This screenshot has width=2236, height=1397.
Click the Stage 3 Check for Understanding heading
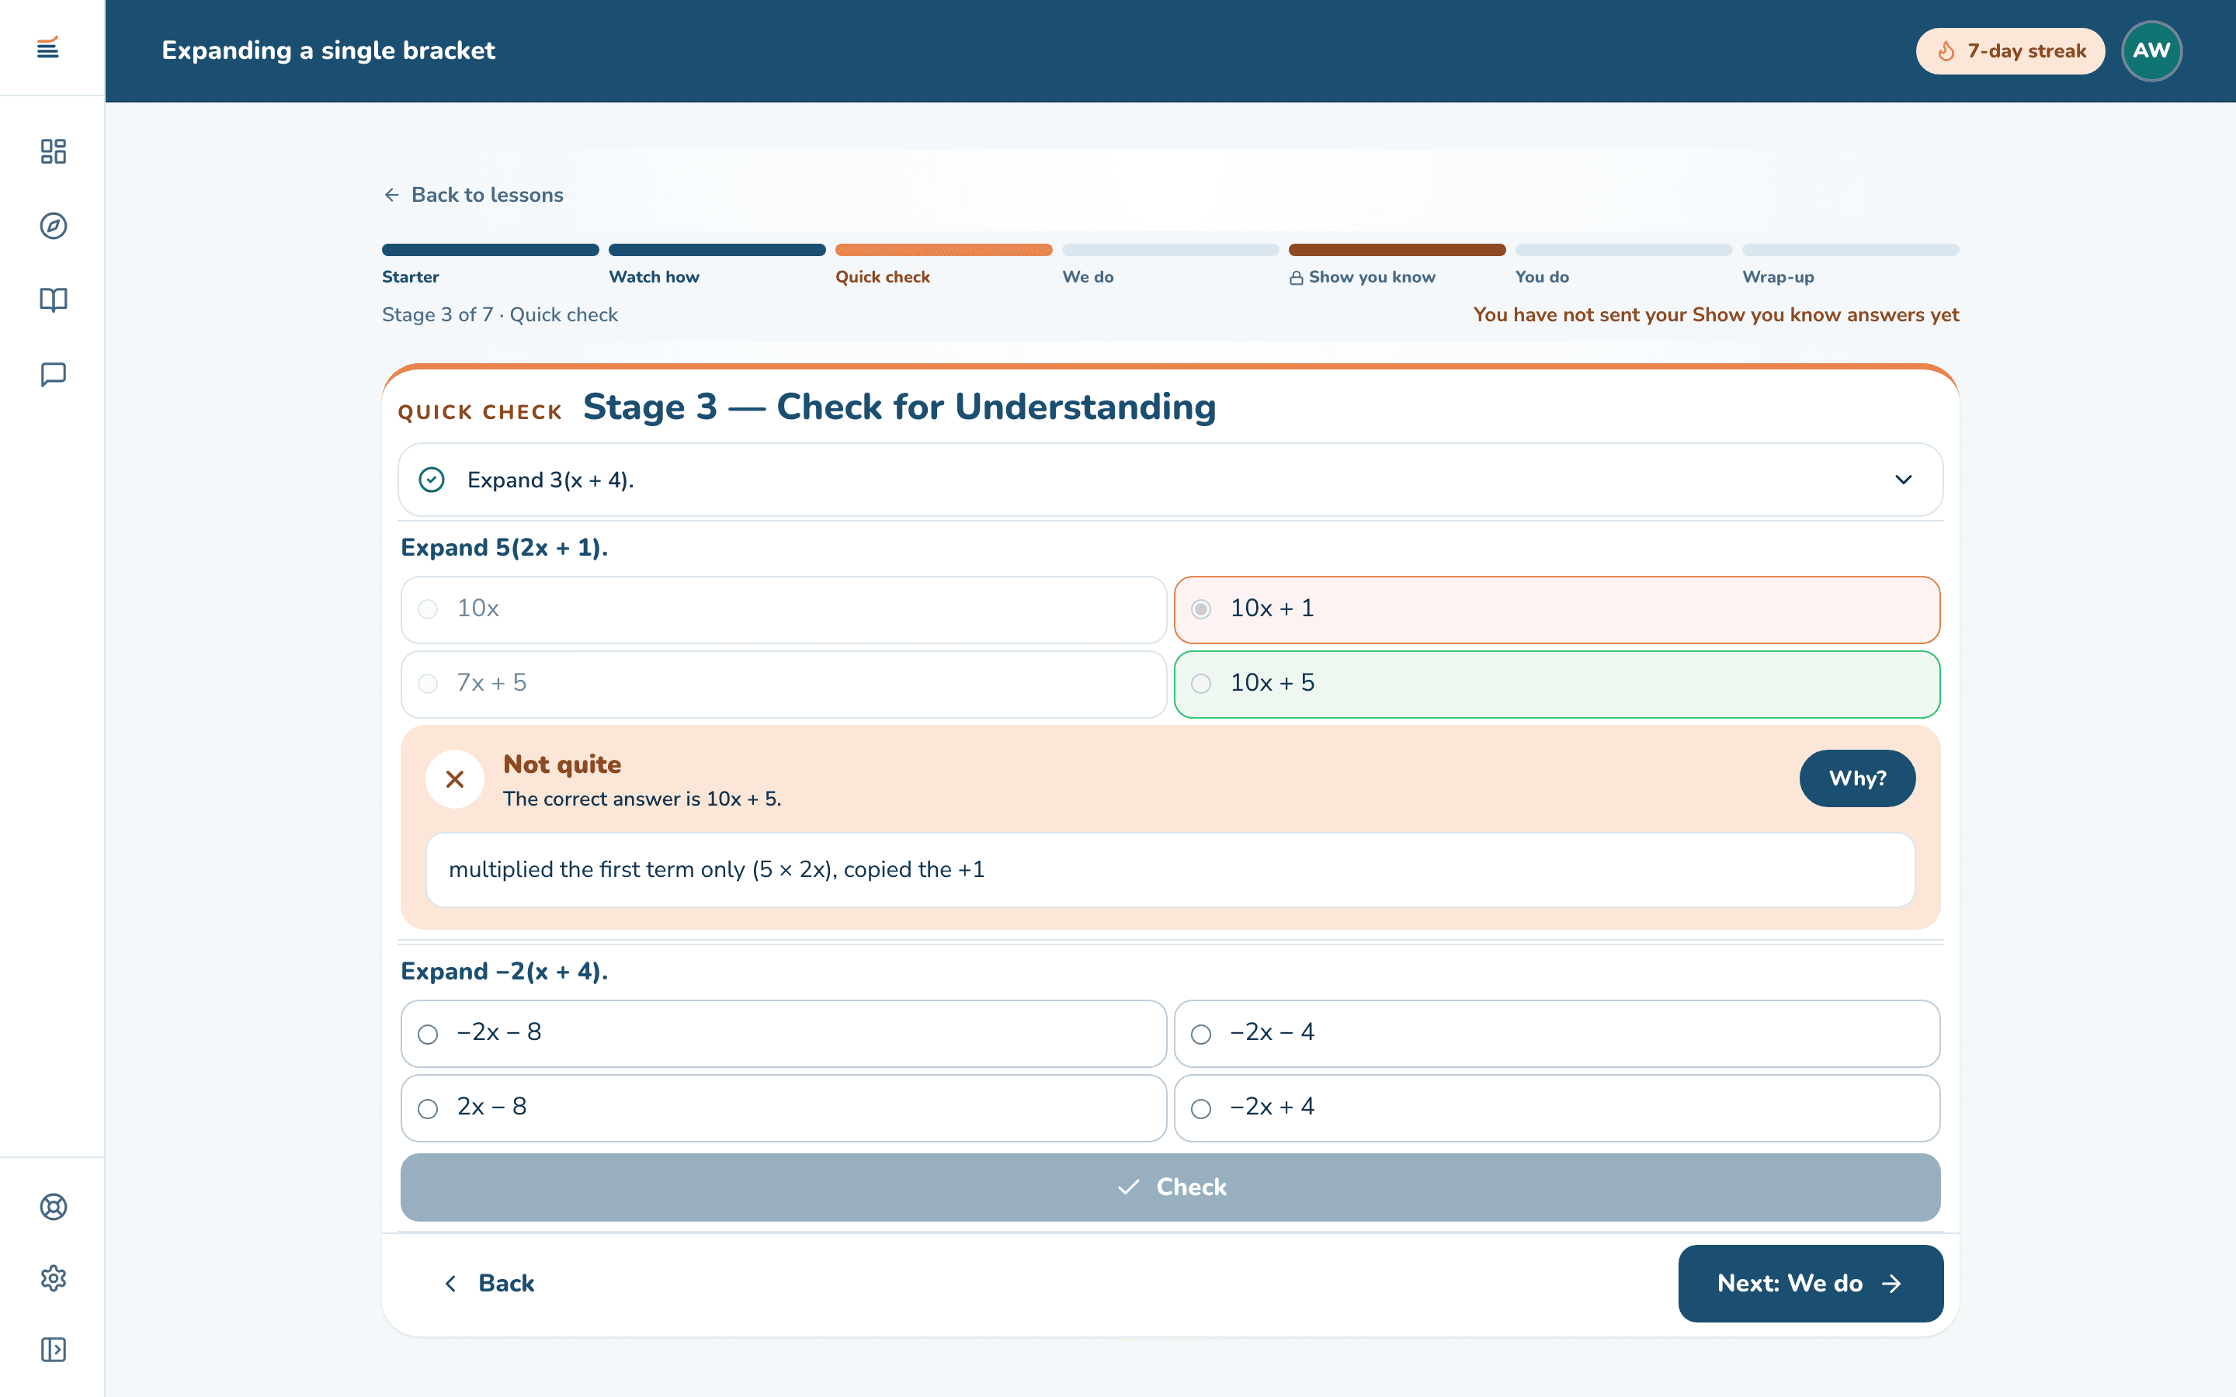(900, 407)
